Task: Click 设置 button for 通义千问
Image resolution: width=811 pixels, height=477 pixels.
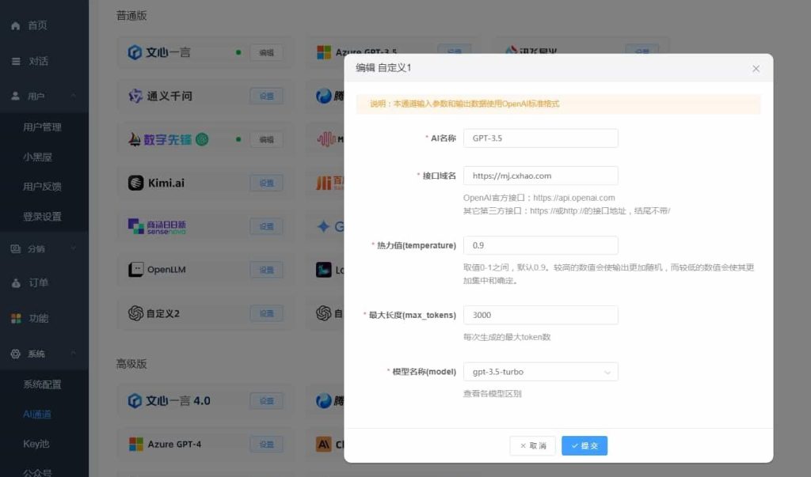Action: (266, 97)
